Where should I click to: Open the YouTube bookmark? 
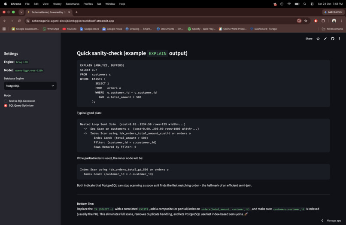click(70, 29)
